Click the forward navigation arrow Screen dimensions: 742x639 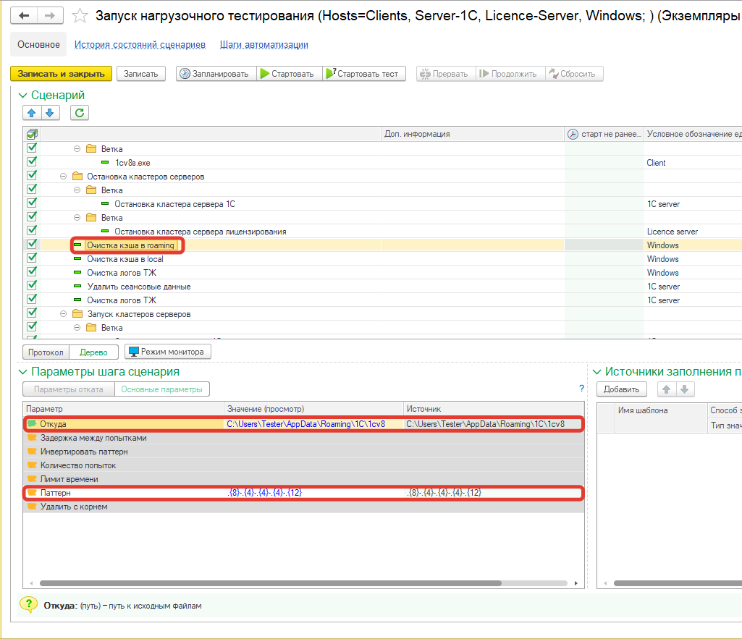tap(49, 15)
